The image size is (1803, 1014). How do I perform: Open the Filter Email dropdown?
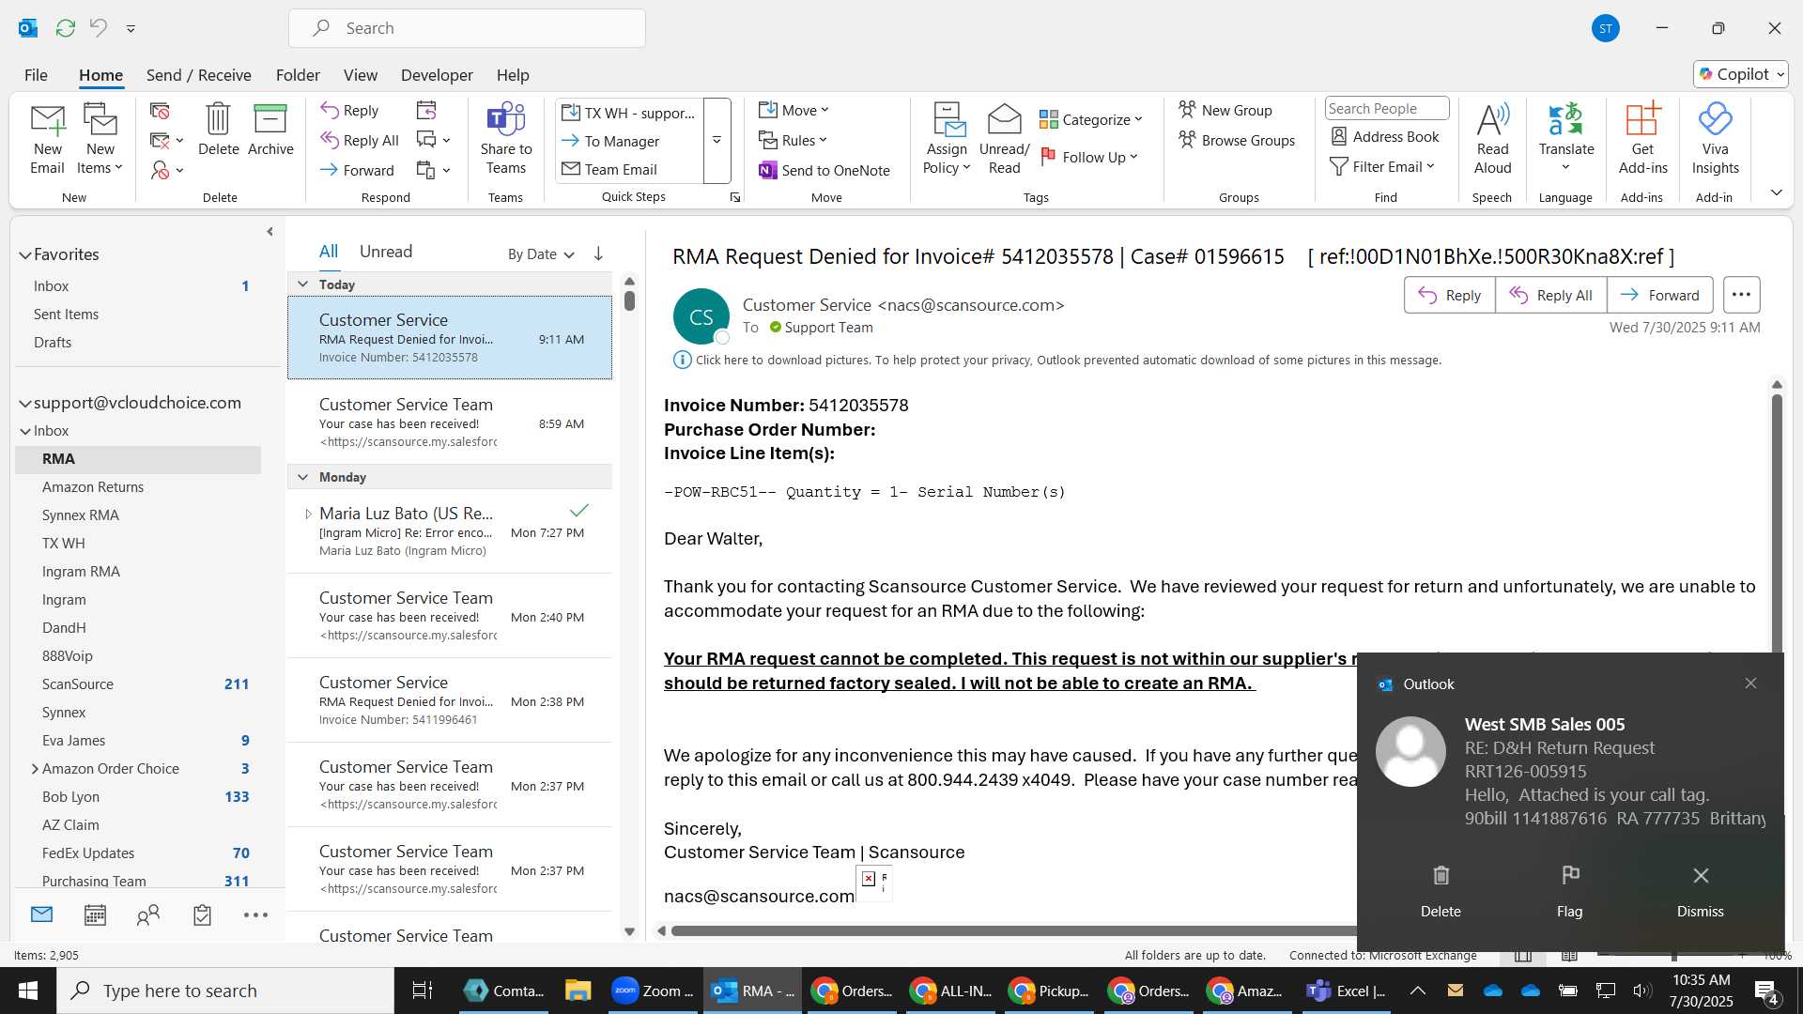click(x=1382, y=166)
